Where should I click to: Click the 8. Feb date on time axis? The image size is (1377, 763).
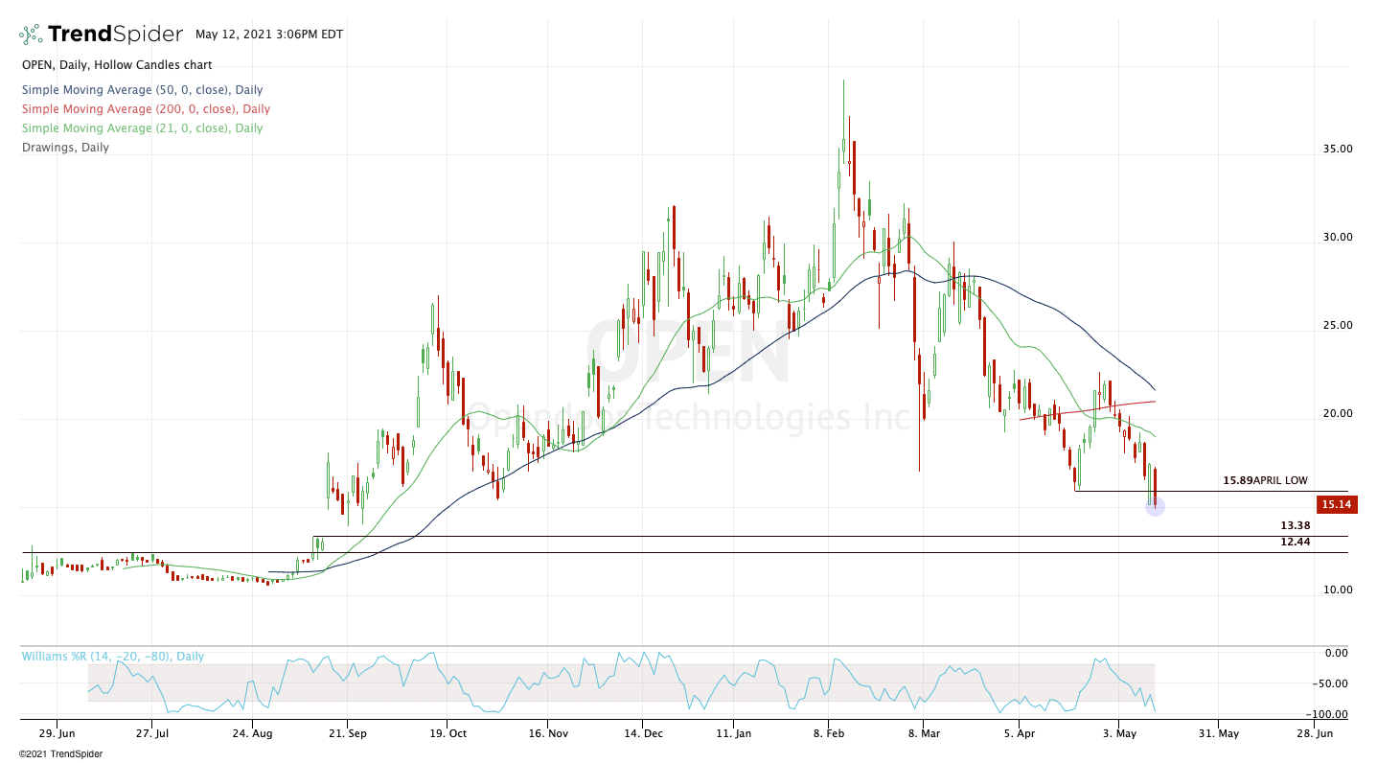click(830, 733)
